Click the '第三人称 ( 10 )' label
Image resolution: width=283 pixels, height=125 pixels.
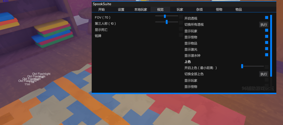(x=105, y=24)
